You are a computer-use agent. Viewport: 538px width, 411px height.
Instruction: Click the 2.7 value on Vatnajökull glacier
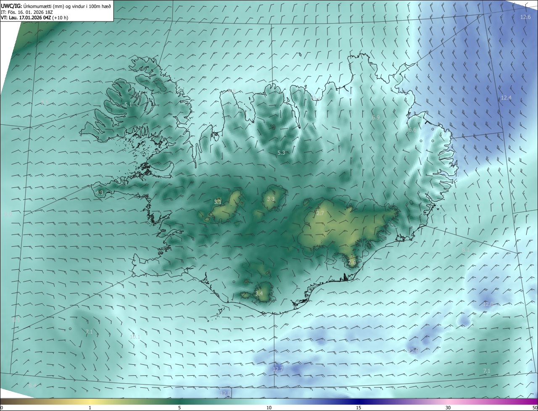coord(320,213)
